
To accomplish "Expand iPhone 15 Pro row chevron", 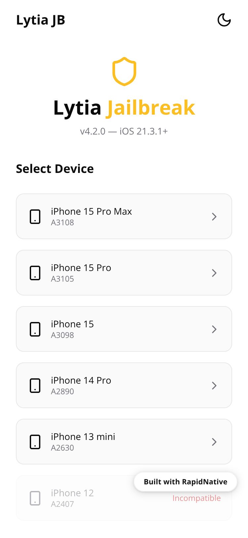I will 214,273.
